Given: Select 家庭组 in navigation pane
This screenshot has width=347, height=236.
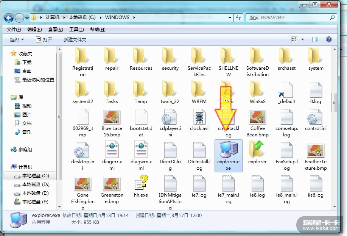Looking at the screenshot, I should click(22, 150).
